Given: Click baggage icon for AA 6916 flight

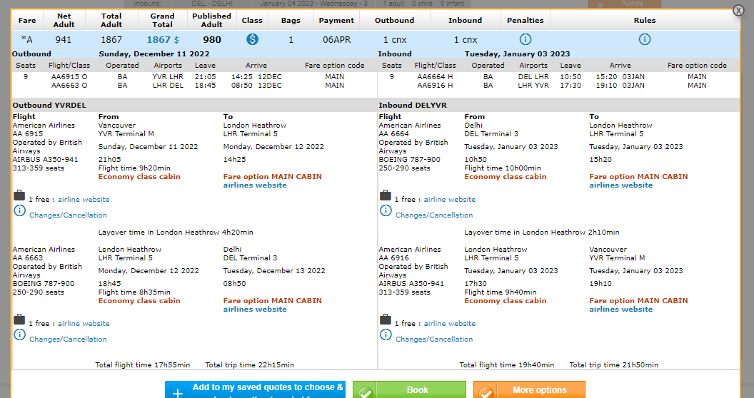Looking at the screenshot, I should [386, 320].
